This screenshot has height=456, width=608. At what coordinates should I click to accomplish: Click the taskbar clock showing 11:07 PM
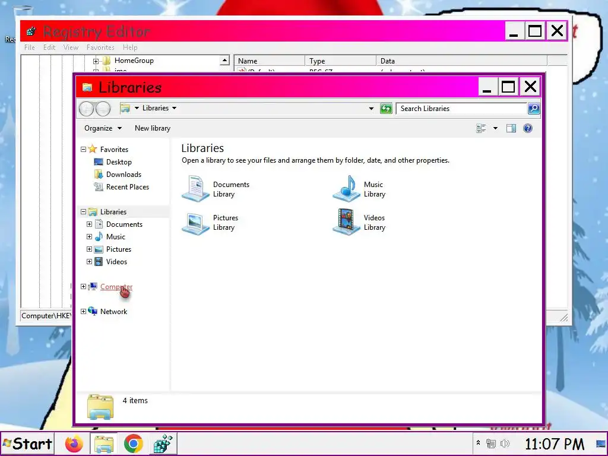tap(555, 444)
